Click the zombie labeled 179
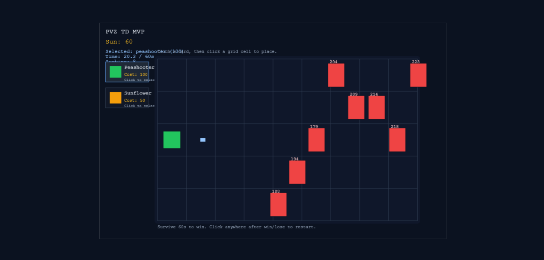 pyautogui.click(x=316, y=140)
